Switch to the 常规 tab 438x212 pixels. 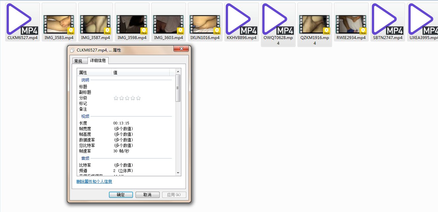78,61
